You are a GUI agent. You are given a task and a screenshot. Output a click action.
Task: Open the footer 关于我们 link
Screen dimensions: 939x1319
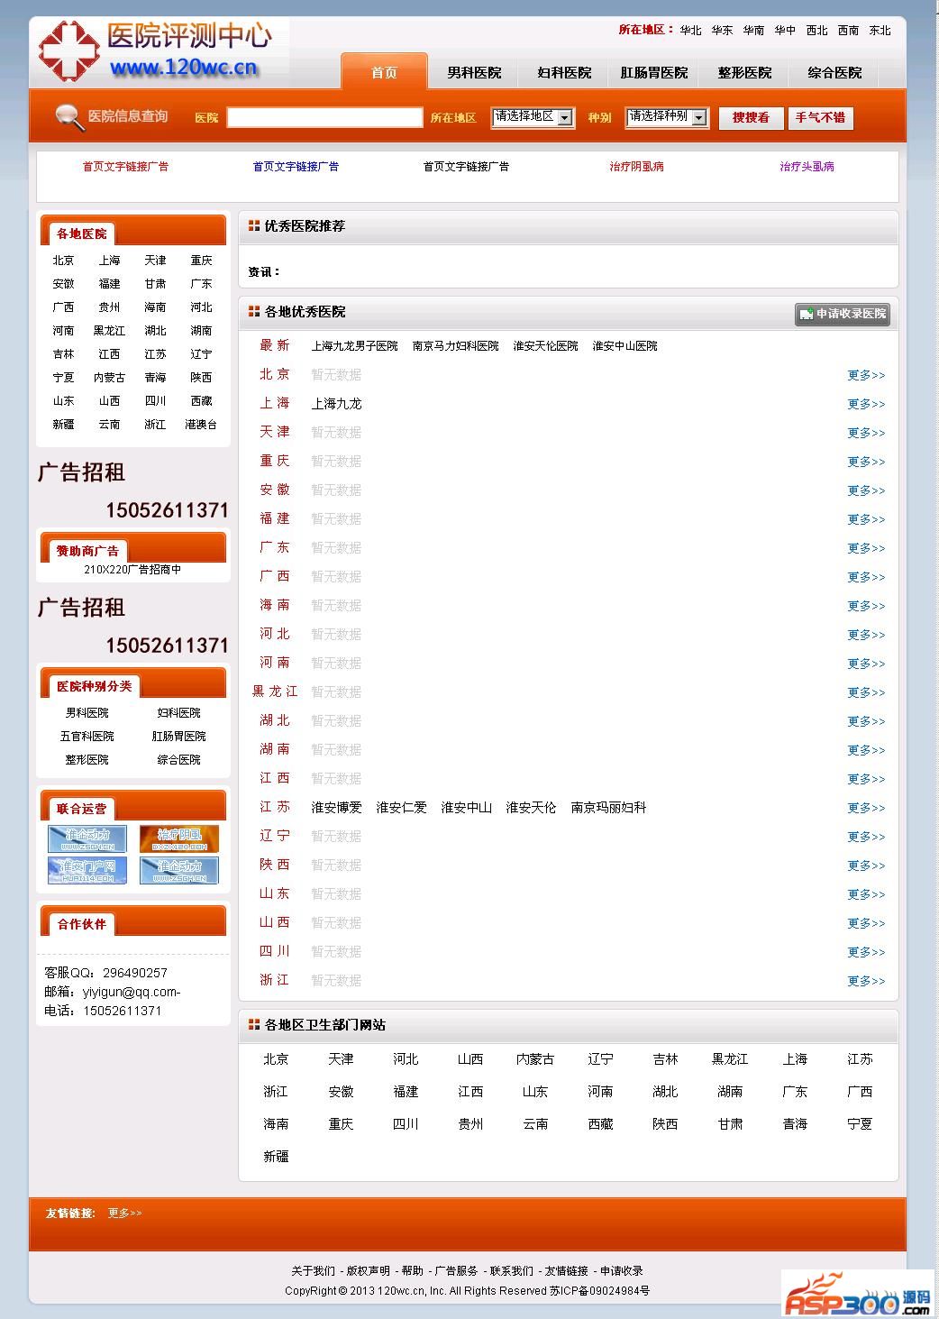(x=313, y=1270)
